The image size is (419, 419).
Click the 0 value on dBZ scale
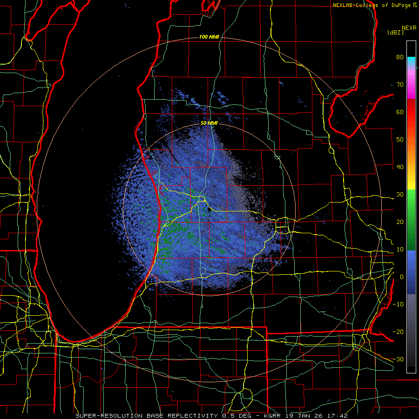402,277
